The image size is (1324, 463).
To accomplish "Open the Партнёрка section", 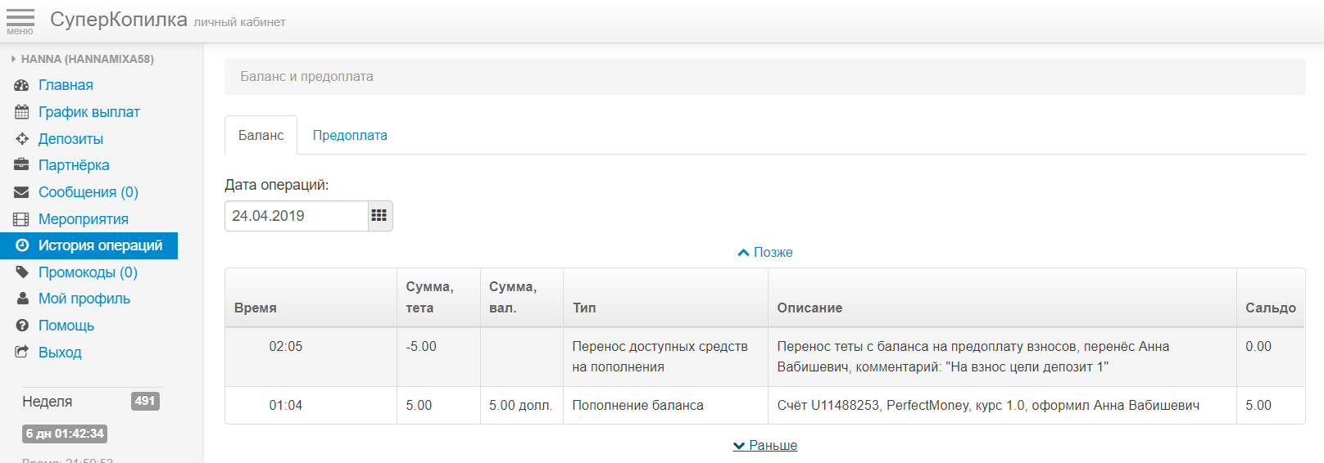I will coord(74,165).
